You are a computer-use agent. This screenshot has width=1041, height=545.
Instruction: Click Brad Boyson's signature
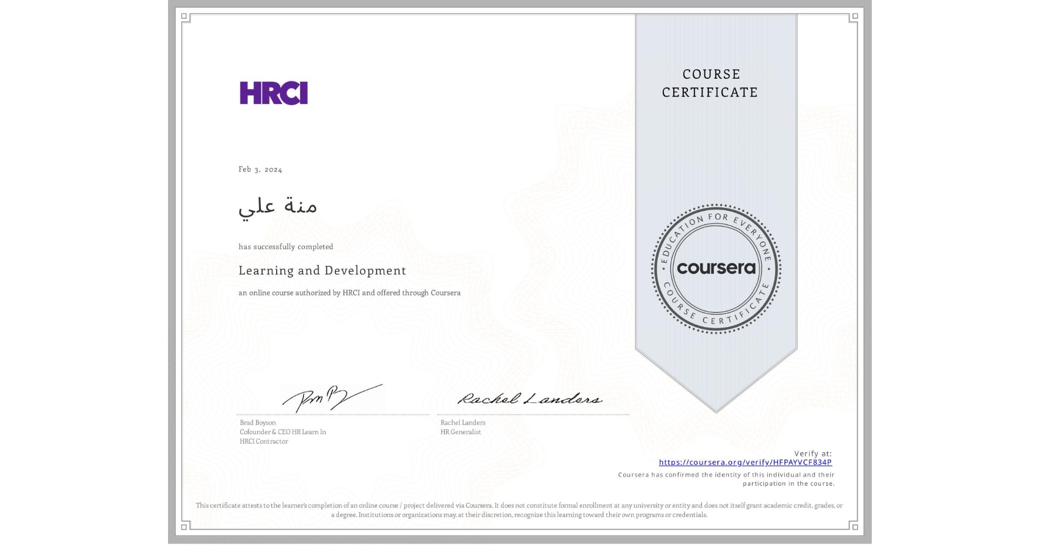click(x=333, y=398)
